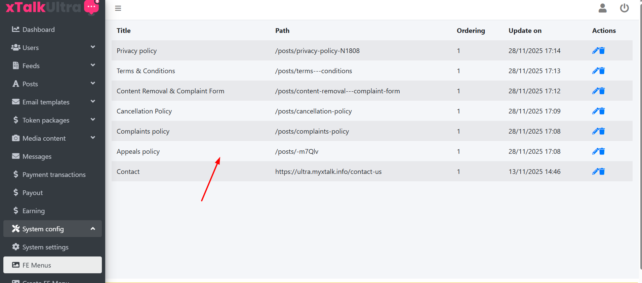This screenshot has width=642, height=283.
Task: Open System settings in sidebar
Action: click(45, 247)
